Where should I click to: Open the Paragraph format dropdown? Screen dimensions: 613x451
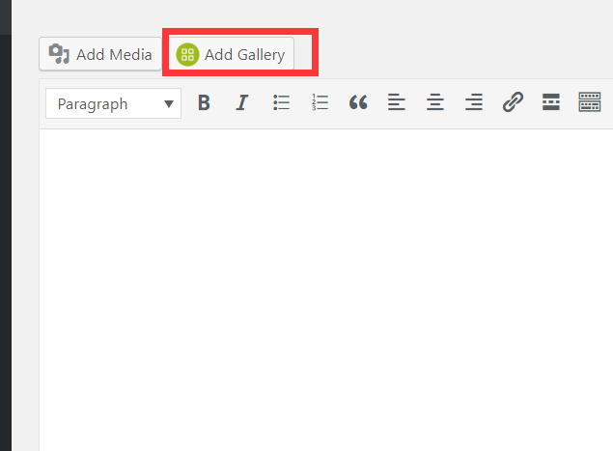point(113,103)
